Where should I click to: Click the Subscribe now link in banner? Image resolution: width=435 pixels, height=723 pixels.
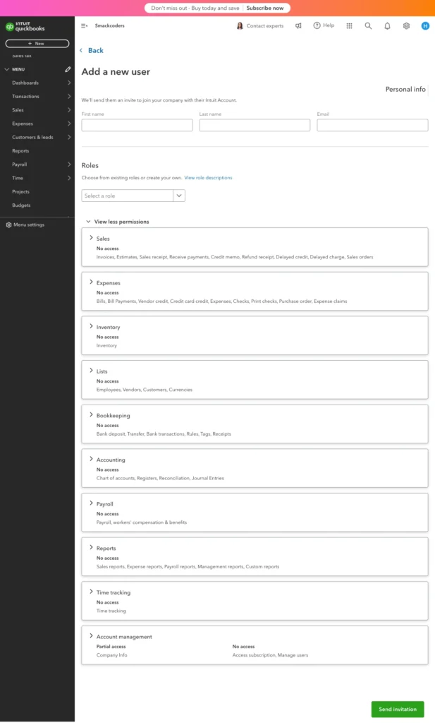(265, 8)
